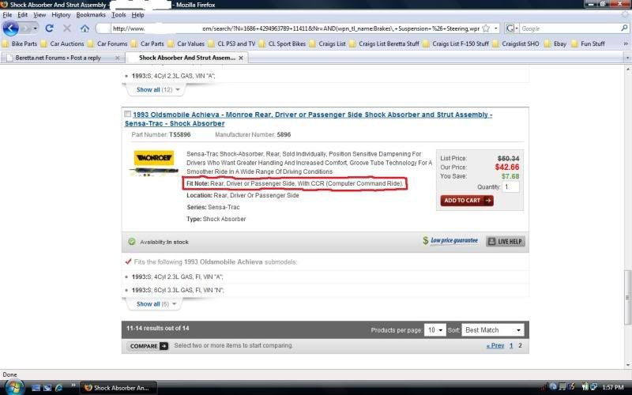Click the ADD TO CART button
This screenshot has width=632, height=395.
(x=467, y=201)
